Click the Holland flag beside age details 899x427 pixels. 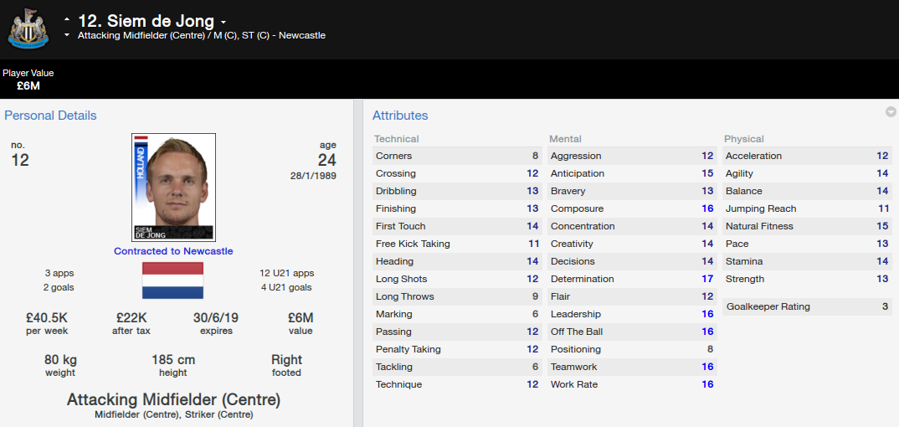coord(172,280)
